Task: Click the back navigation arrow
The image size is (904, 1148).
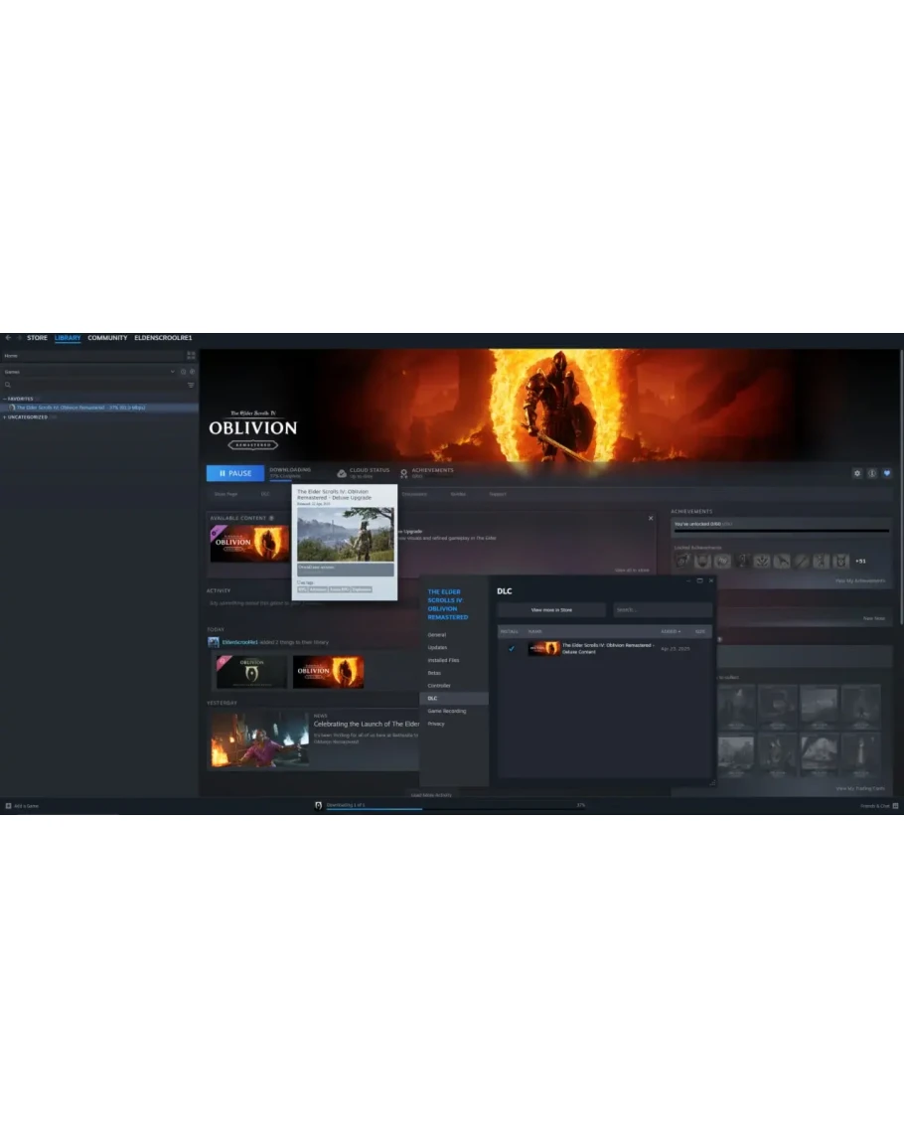Action: click(8, 338)
